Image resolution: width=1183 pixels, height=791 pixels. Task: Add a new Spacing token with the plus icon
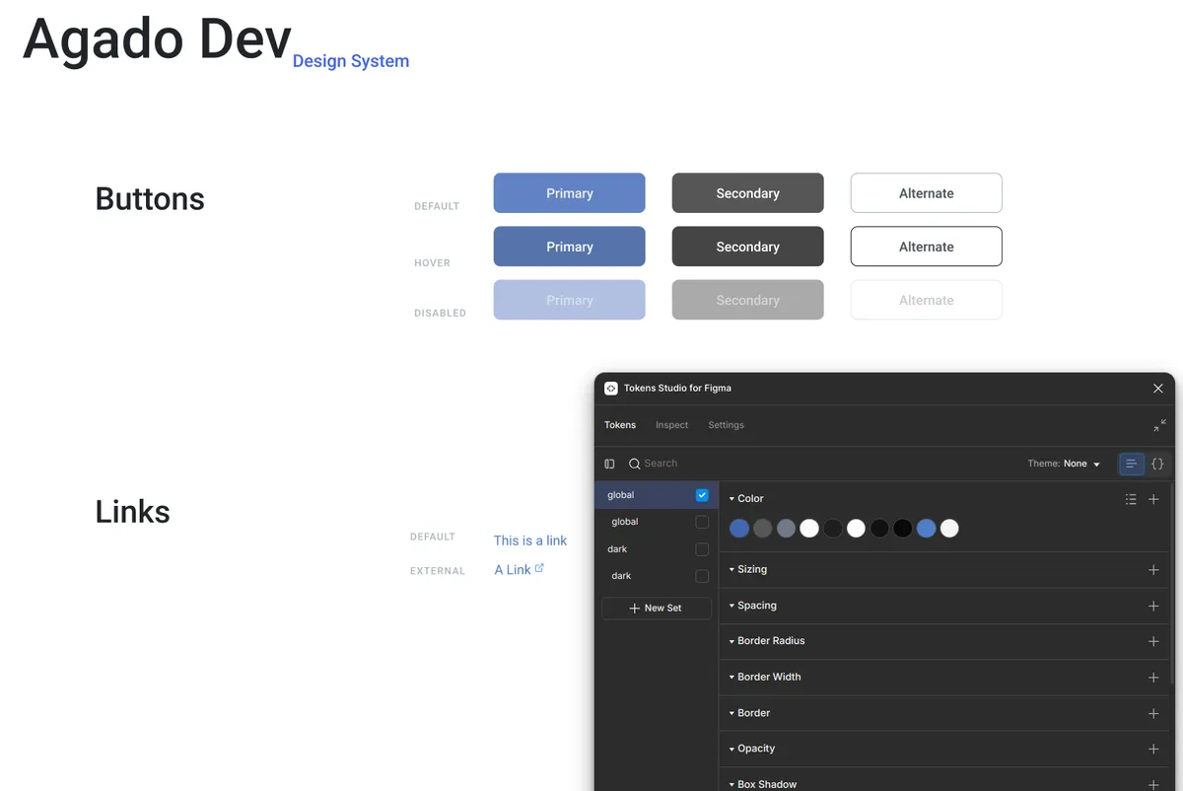pos(1153,606)
